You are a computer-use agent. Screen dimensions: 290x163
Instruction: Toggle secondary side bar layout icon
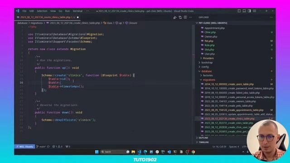(x=249, y=11)
